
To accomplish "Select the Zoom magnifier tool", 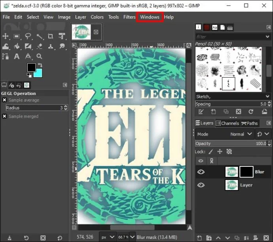I will tap(39, 56).
